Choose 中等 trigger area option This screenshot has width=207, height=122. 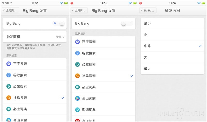pyautogui.click(x=172, y=46)
